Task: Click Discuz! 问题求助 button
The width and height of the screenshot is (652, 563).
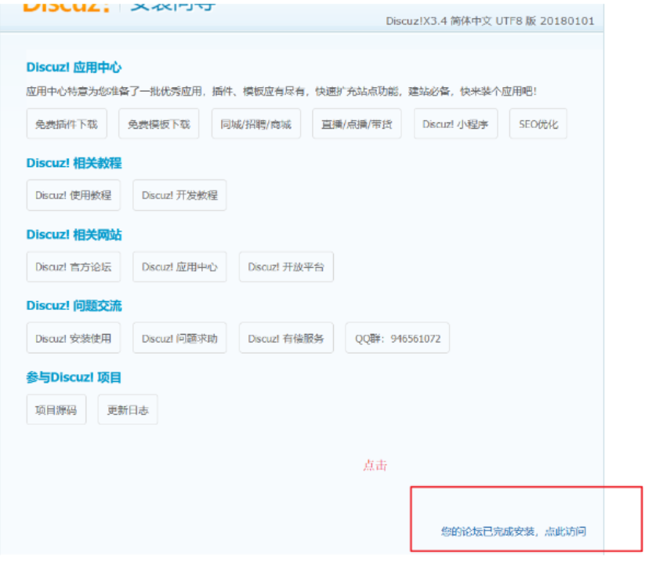Action: 179,338
